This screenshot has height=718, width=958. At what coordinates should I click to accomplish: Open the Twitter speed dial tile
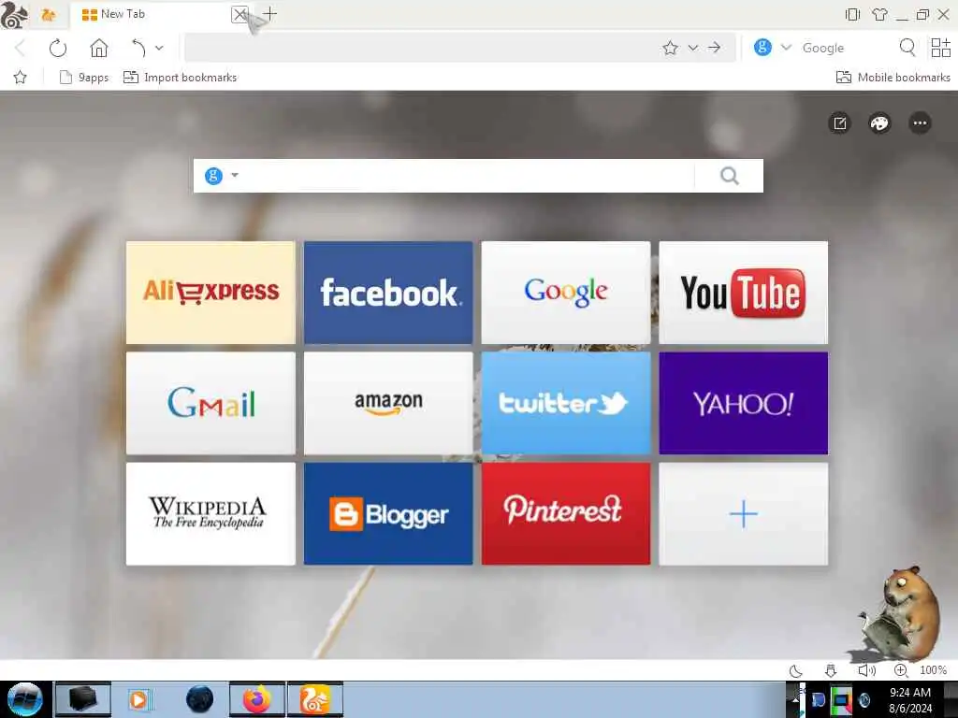click(x=566, y=403)
